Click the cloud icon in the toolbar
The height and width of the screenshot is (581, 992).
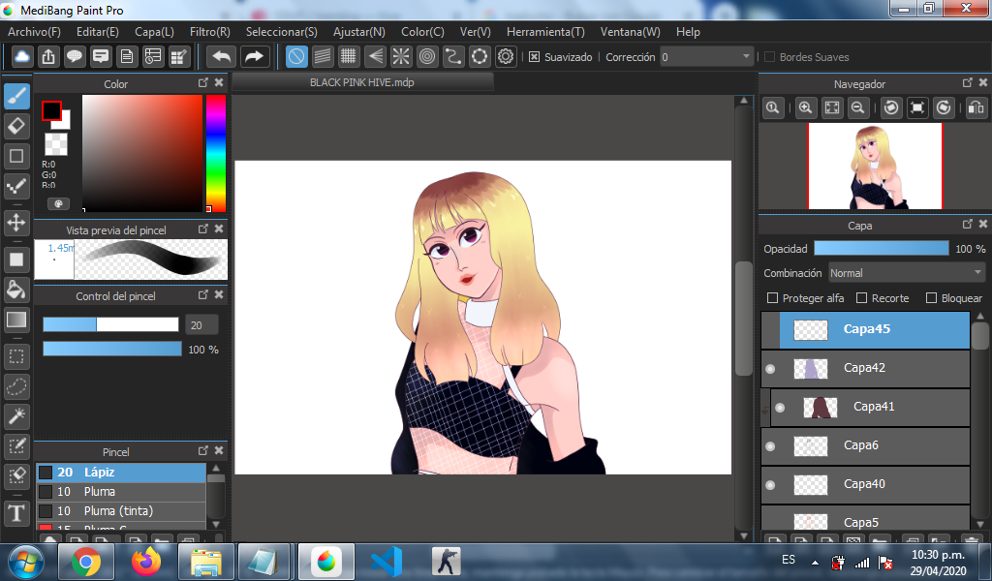pos(22,57)
